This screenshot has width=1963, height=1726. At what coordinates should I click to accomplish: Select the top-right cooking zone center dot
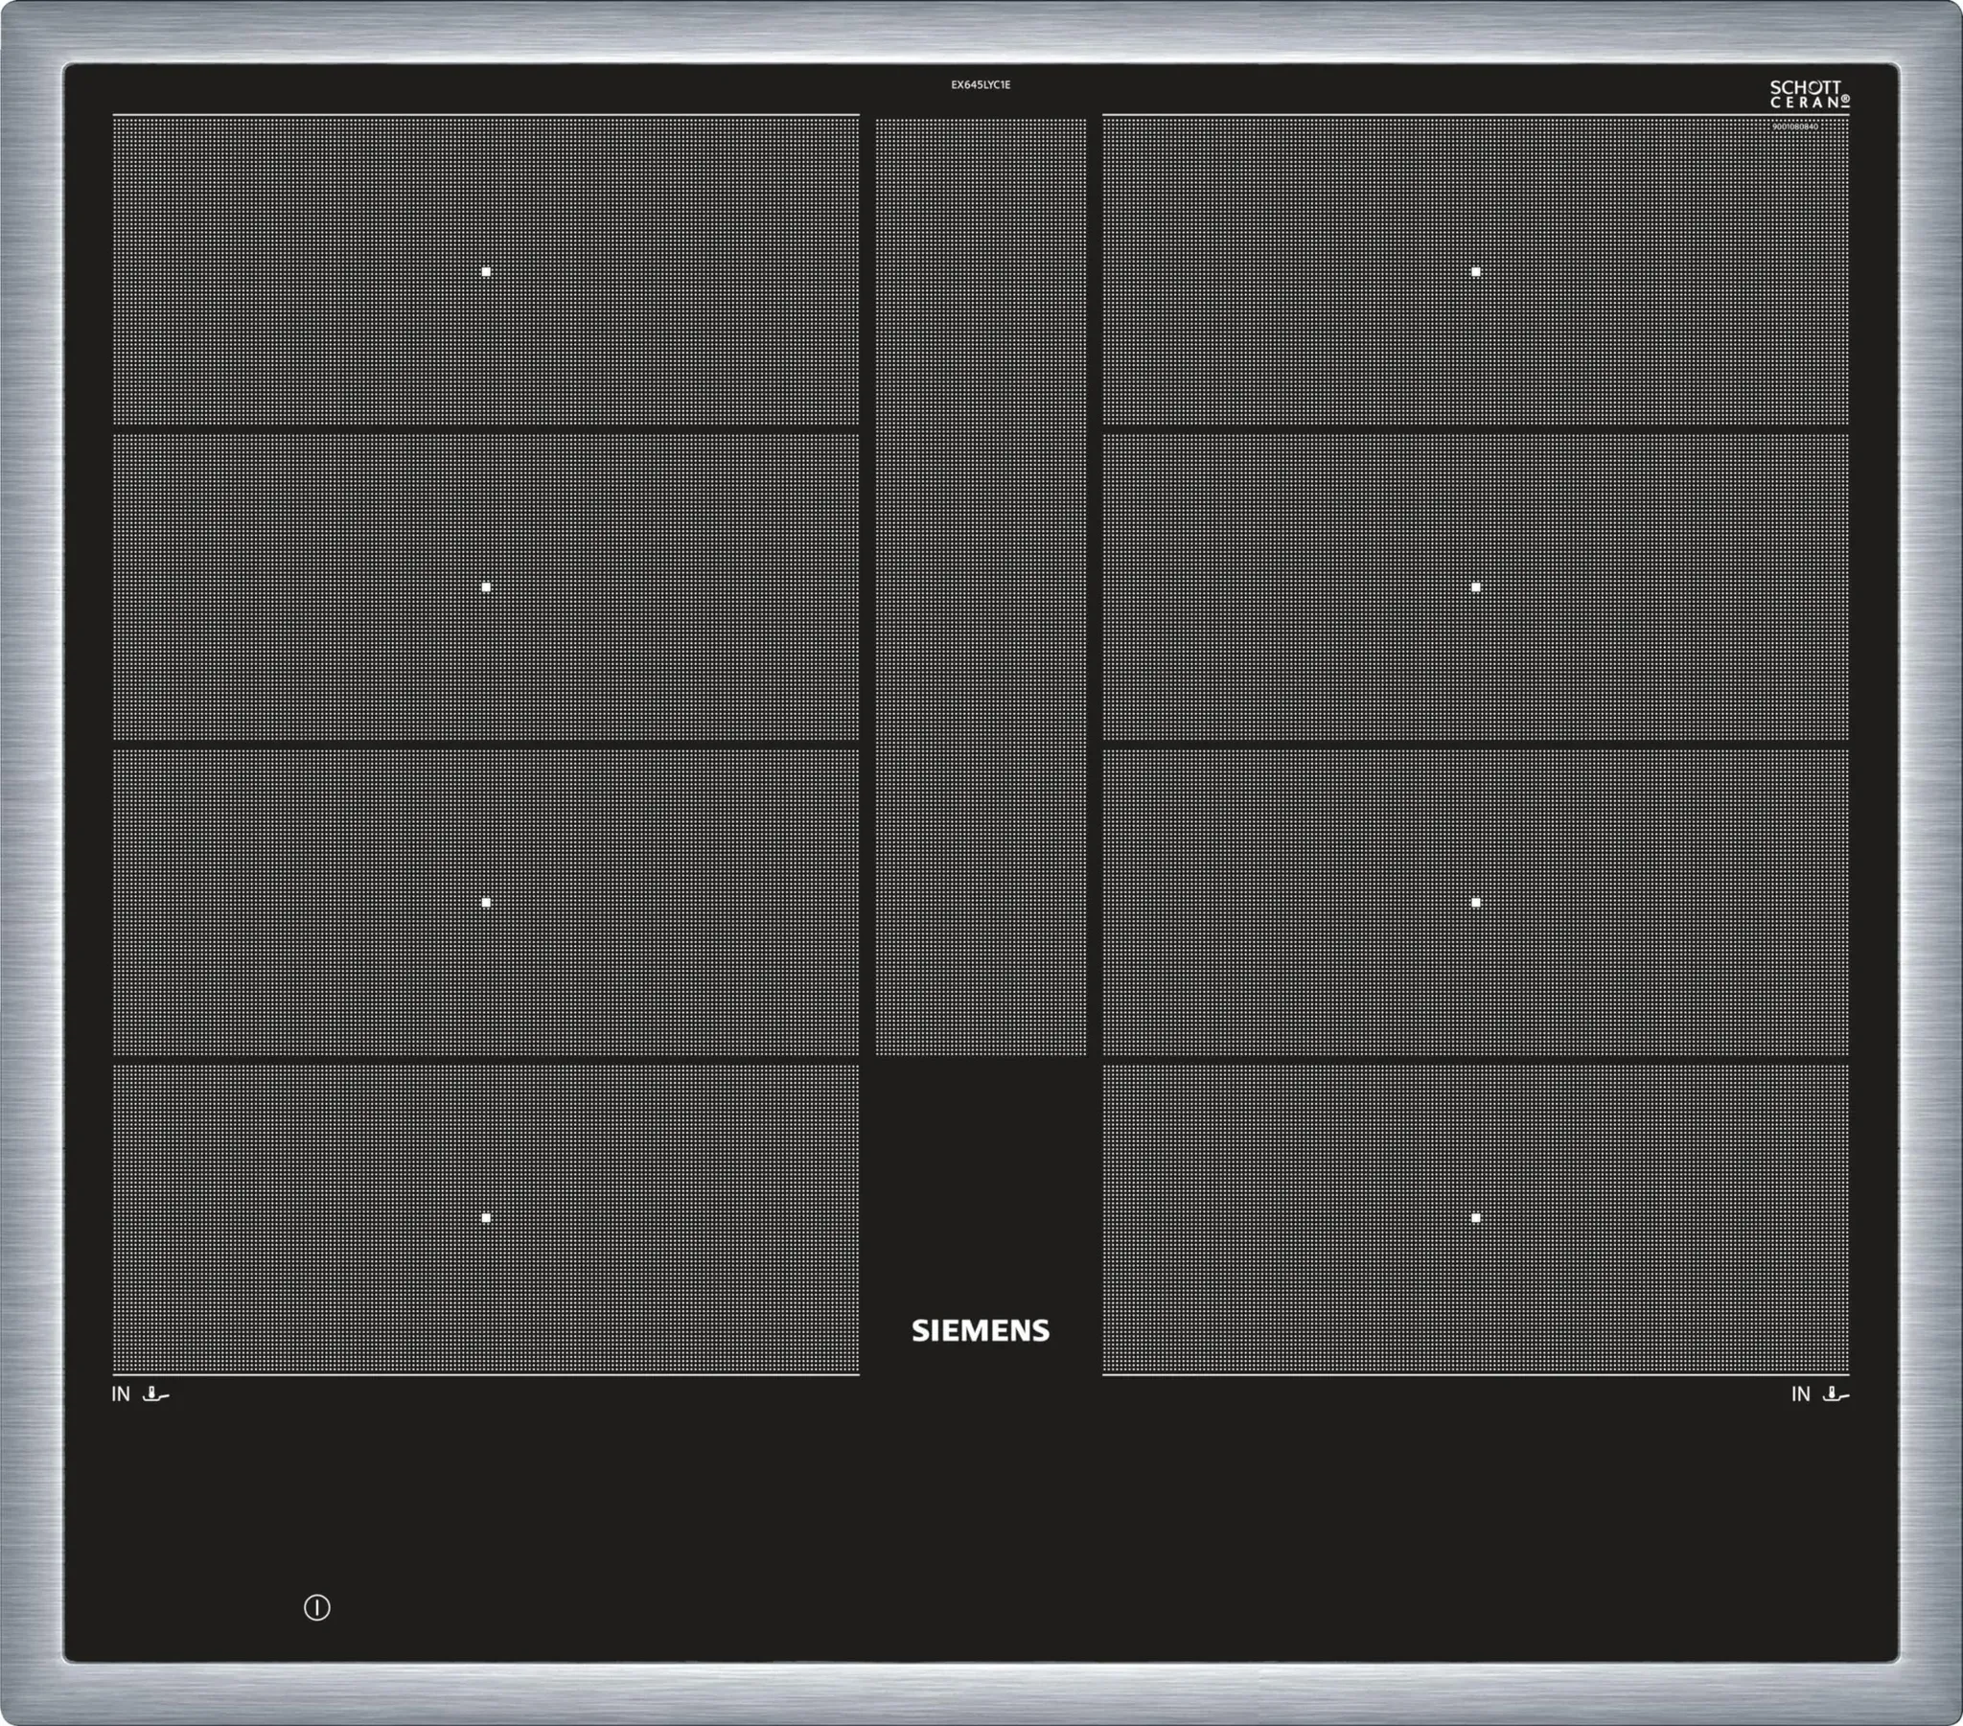click(x=1475, y=272)
